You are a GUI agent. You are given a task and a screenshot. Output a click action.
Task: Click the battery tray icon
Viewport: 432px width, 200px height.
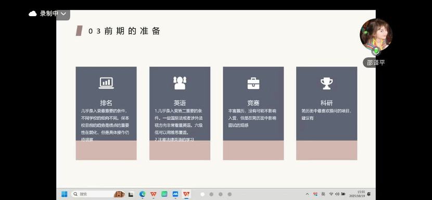tap(343, 194)
